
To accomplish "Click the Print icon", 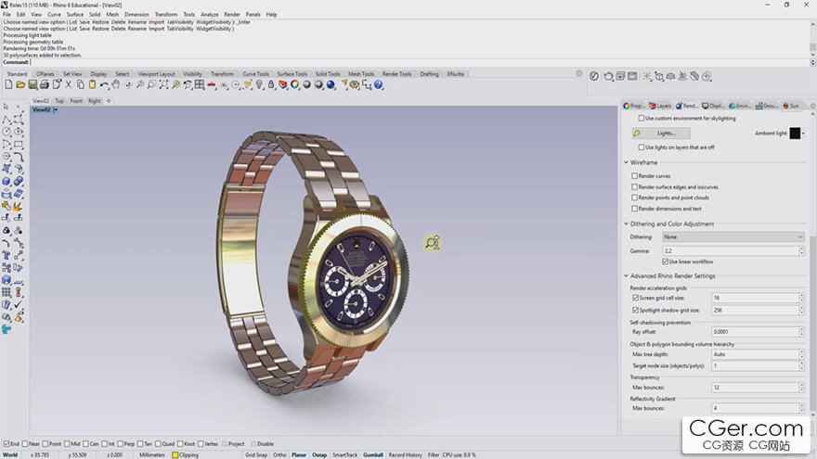I will tap(45, 84).
